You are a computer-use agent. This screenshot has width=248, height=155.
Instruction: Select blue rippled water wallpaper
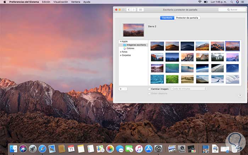(157, 79)
